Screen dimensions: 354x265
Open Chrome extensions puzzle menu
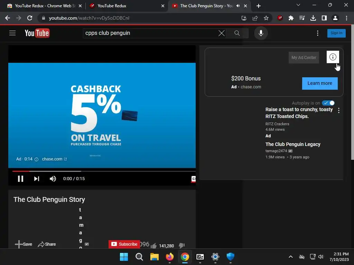[291, 18]
